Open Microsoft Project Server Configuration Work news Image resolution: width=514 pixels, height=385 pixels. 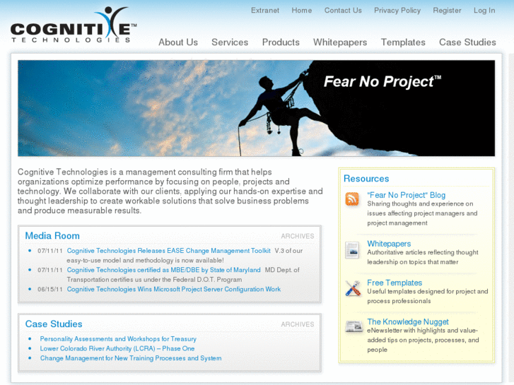[174, 290]
